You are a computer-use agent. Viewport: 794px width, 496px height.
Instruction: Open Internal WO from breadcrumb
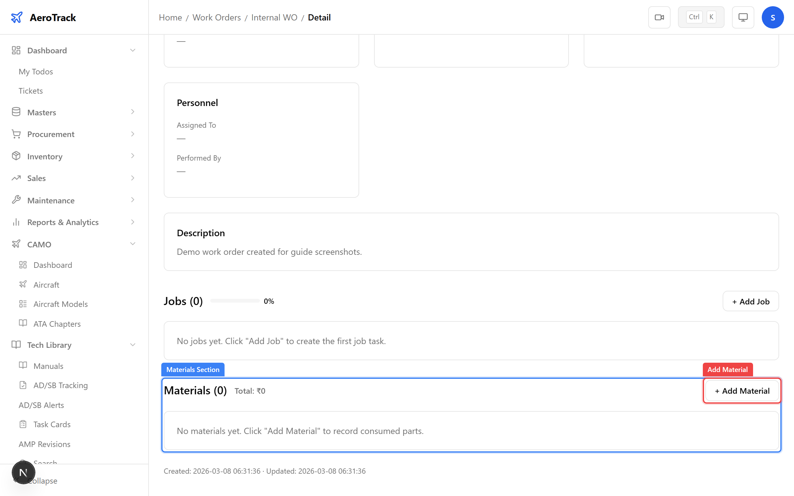[x=274, y=17]
